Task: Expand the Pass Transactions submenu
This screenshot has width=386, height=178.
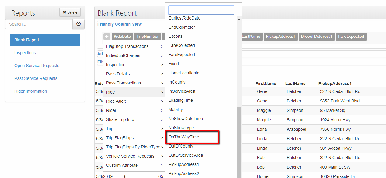Action: (x=134, y=83)
